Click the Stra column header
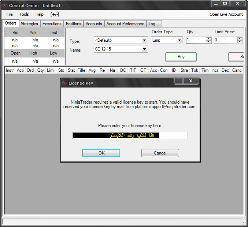 [x=184, y=70]
